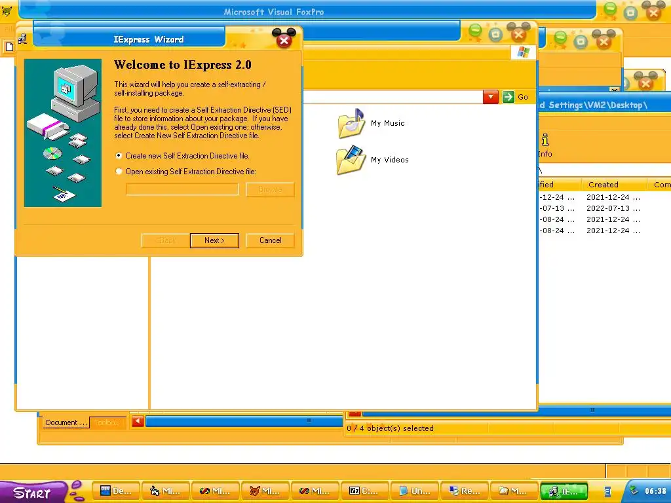Switch to the Un... taskbar item
The width and height of the screenshot is (671, 503).
tap(414, 491)
